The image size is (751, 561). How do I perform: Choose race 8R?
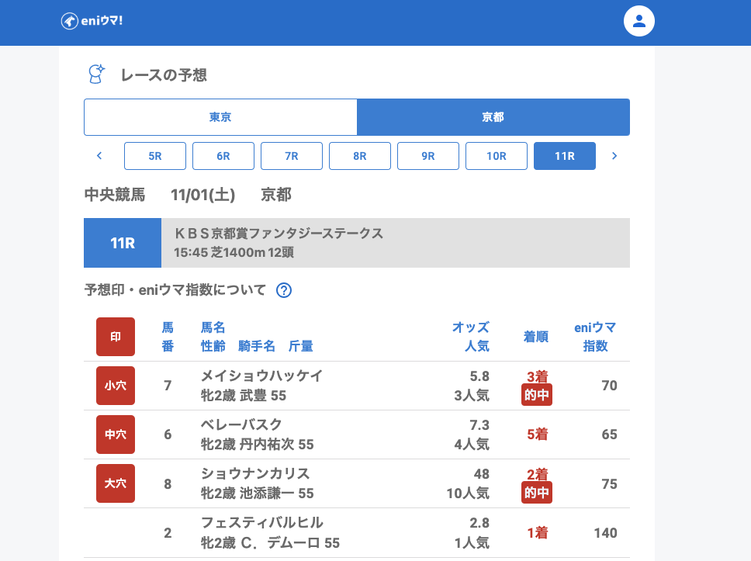pyautogui.click(x=360, y=156)
